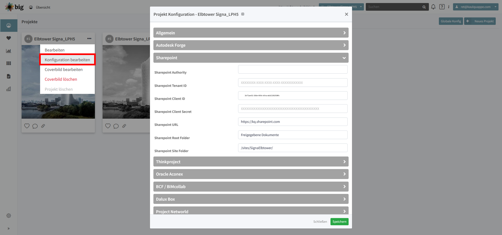Like project #1 with the heart icon
Image resolution: width=502 pixels, height=235 pixels.
tap(27, 126)
